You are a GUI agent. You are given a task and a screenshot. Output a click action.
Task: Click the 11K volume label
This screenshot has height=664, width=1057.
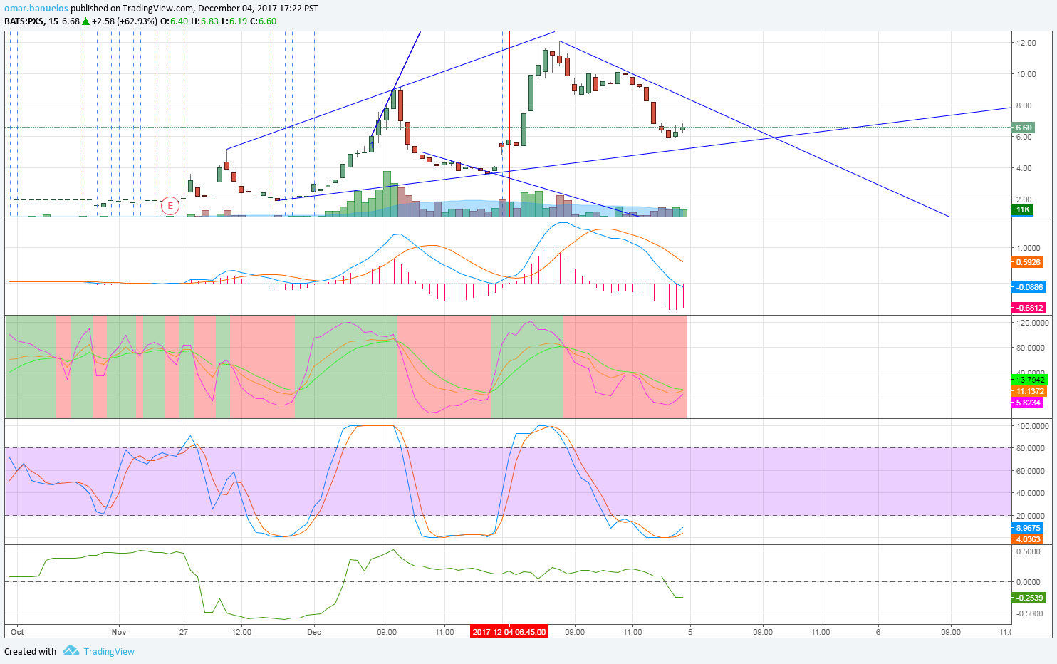pyautogui.click(x=1022, y=209)
